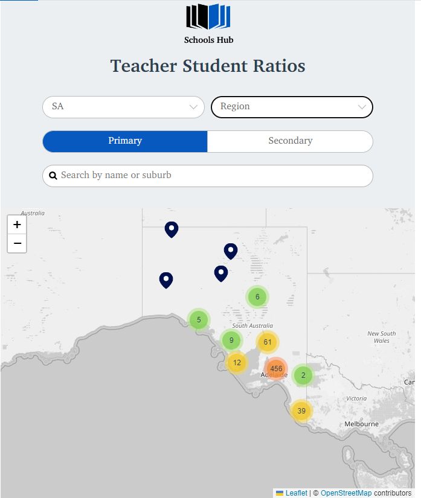421x498 pixels.
Task: Open the green cluster of 9 schools
Action: point(231,340)
